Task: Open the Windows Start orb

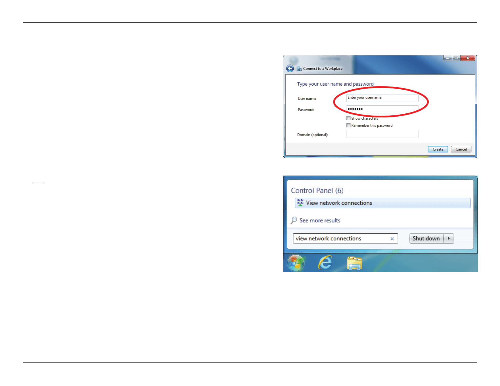Action: (296, 263)
